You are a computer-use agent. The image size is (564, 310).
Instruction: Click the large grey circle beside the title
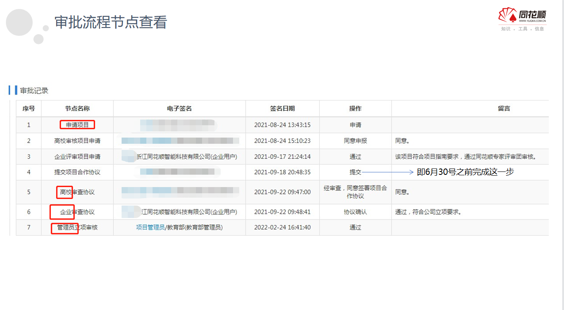[x=19, y=22]
